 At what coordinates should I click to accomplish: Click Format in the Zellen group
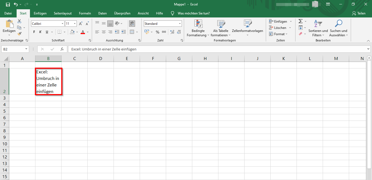point(279,34)
